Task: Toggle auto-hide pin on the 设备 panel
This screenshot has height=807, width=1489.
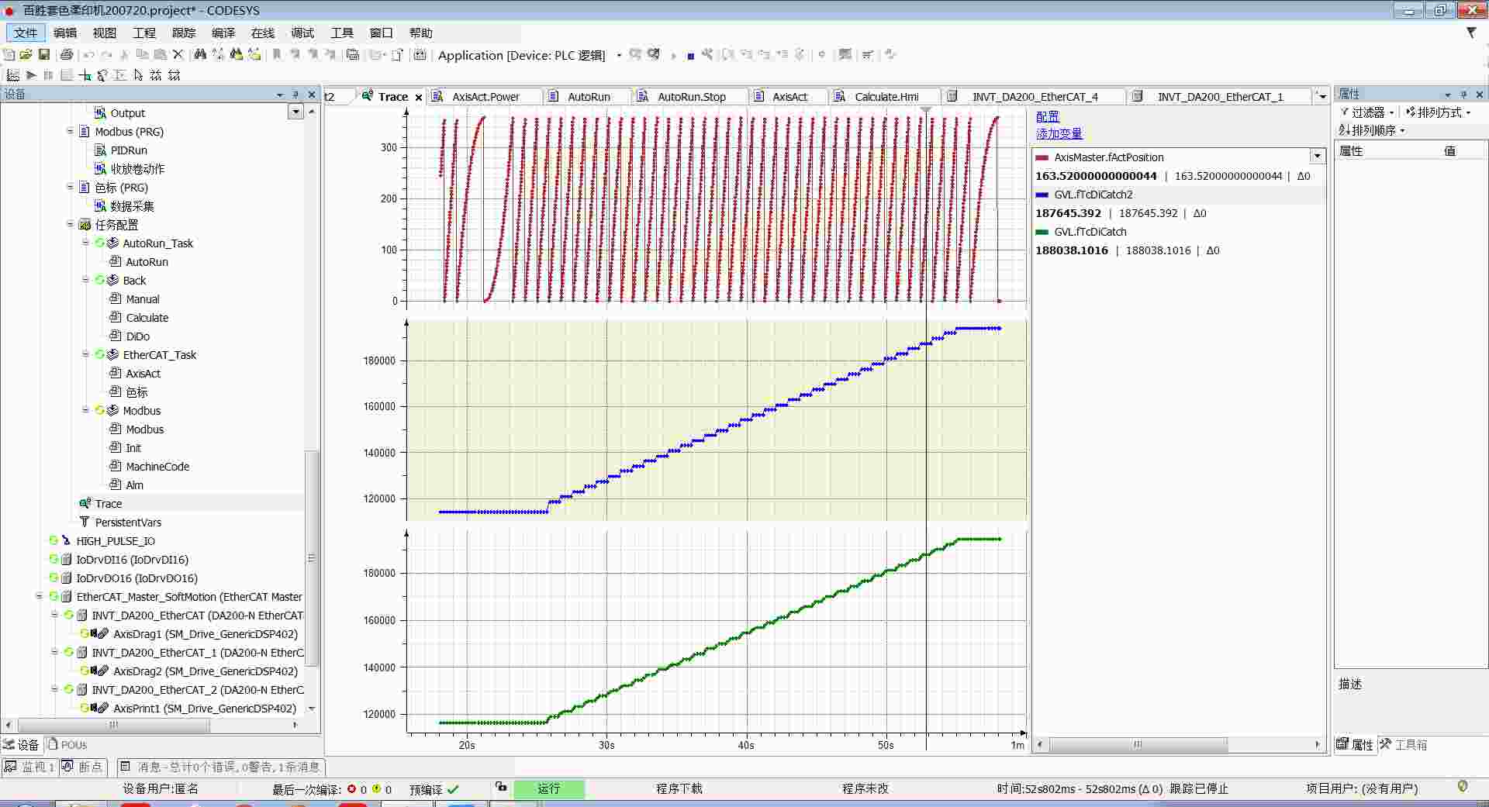Action: pos(295,95)
